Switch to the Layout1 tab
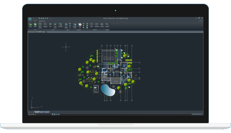The image size is (231, 133). pos(41,112)
